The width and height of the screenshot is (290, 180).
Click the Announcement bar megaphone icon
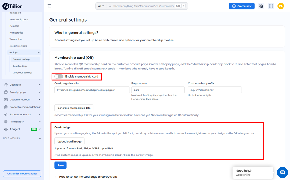[6, 114]
